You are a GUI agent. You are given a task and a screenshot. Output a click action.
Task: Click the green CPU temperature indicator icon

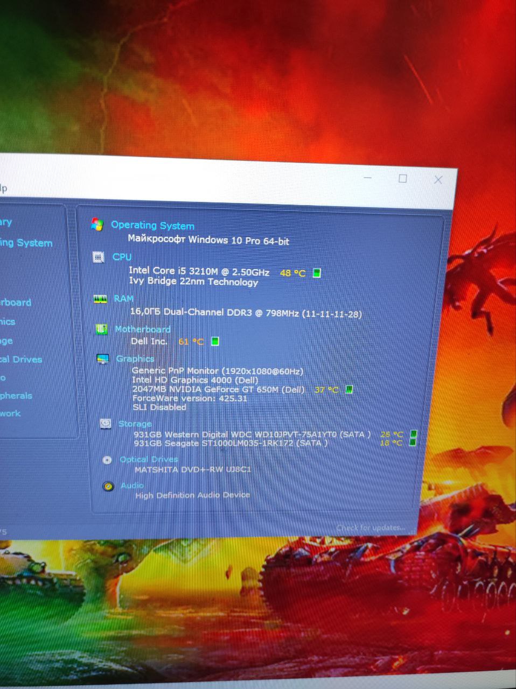pos(317,273)
